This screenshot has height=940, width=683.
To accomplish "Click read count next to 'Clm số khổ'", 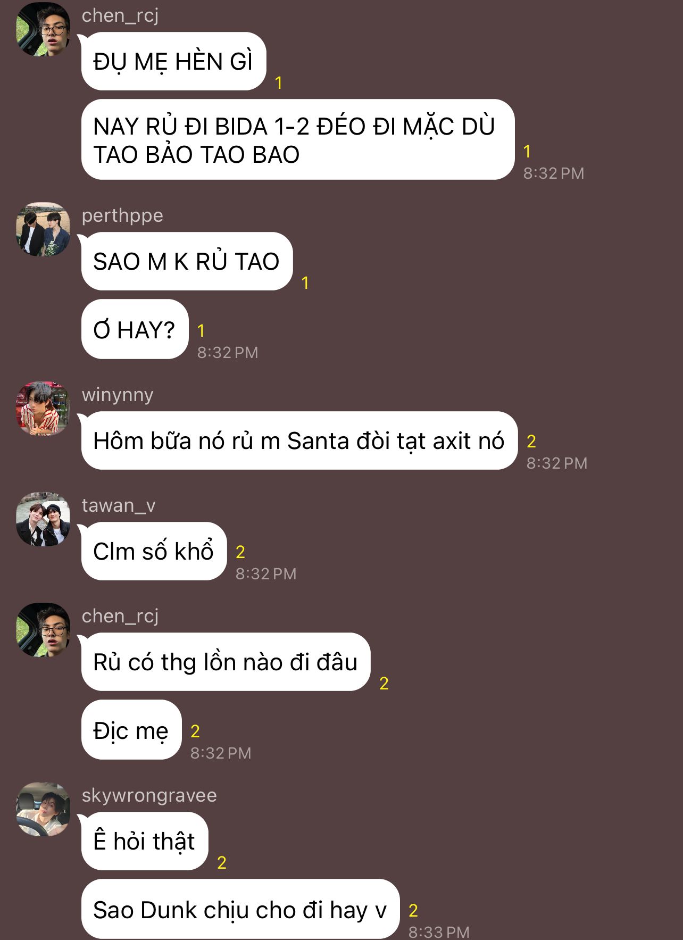I will coord(240,552).
